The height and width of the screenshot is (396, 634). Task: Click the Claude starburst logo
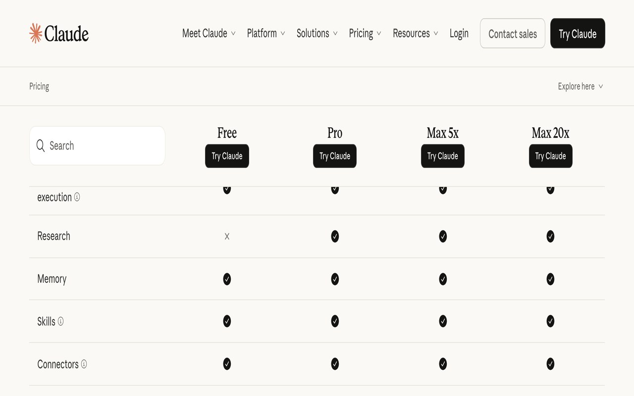36,33
